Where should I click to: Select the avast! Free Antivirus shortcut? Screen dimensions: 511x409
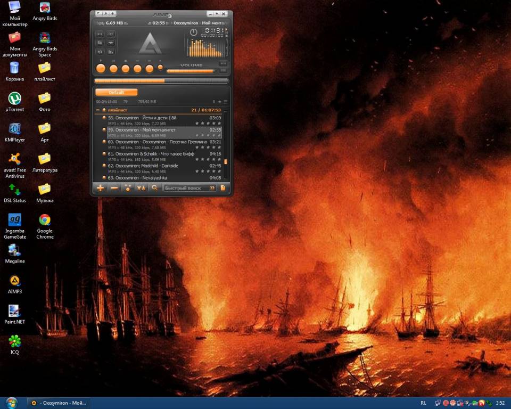coord(15,166)
